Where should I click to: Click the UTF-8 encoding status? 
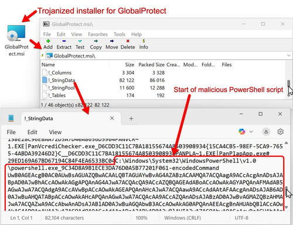pyautogui.click(x=241, y=218)
